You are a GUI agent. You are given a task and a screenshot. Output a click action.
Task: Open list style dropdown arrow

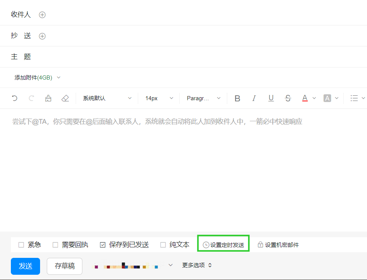click(363, 98)
